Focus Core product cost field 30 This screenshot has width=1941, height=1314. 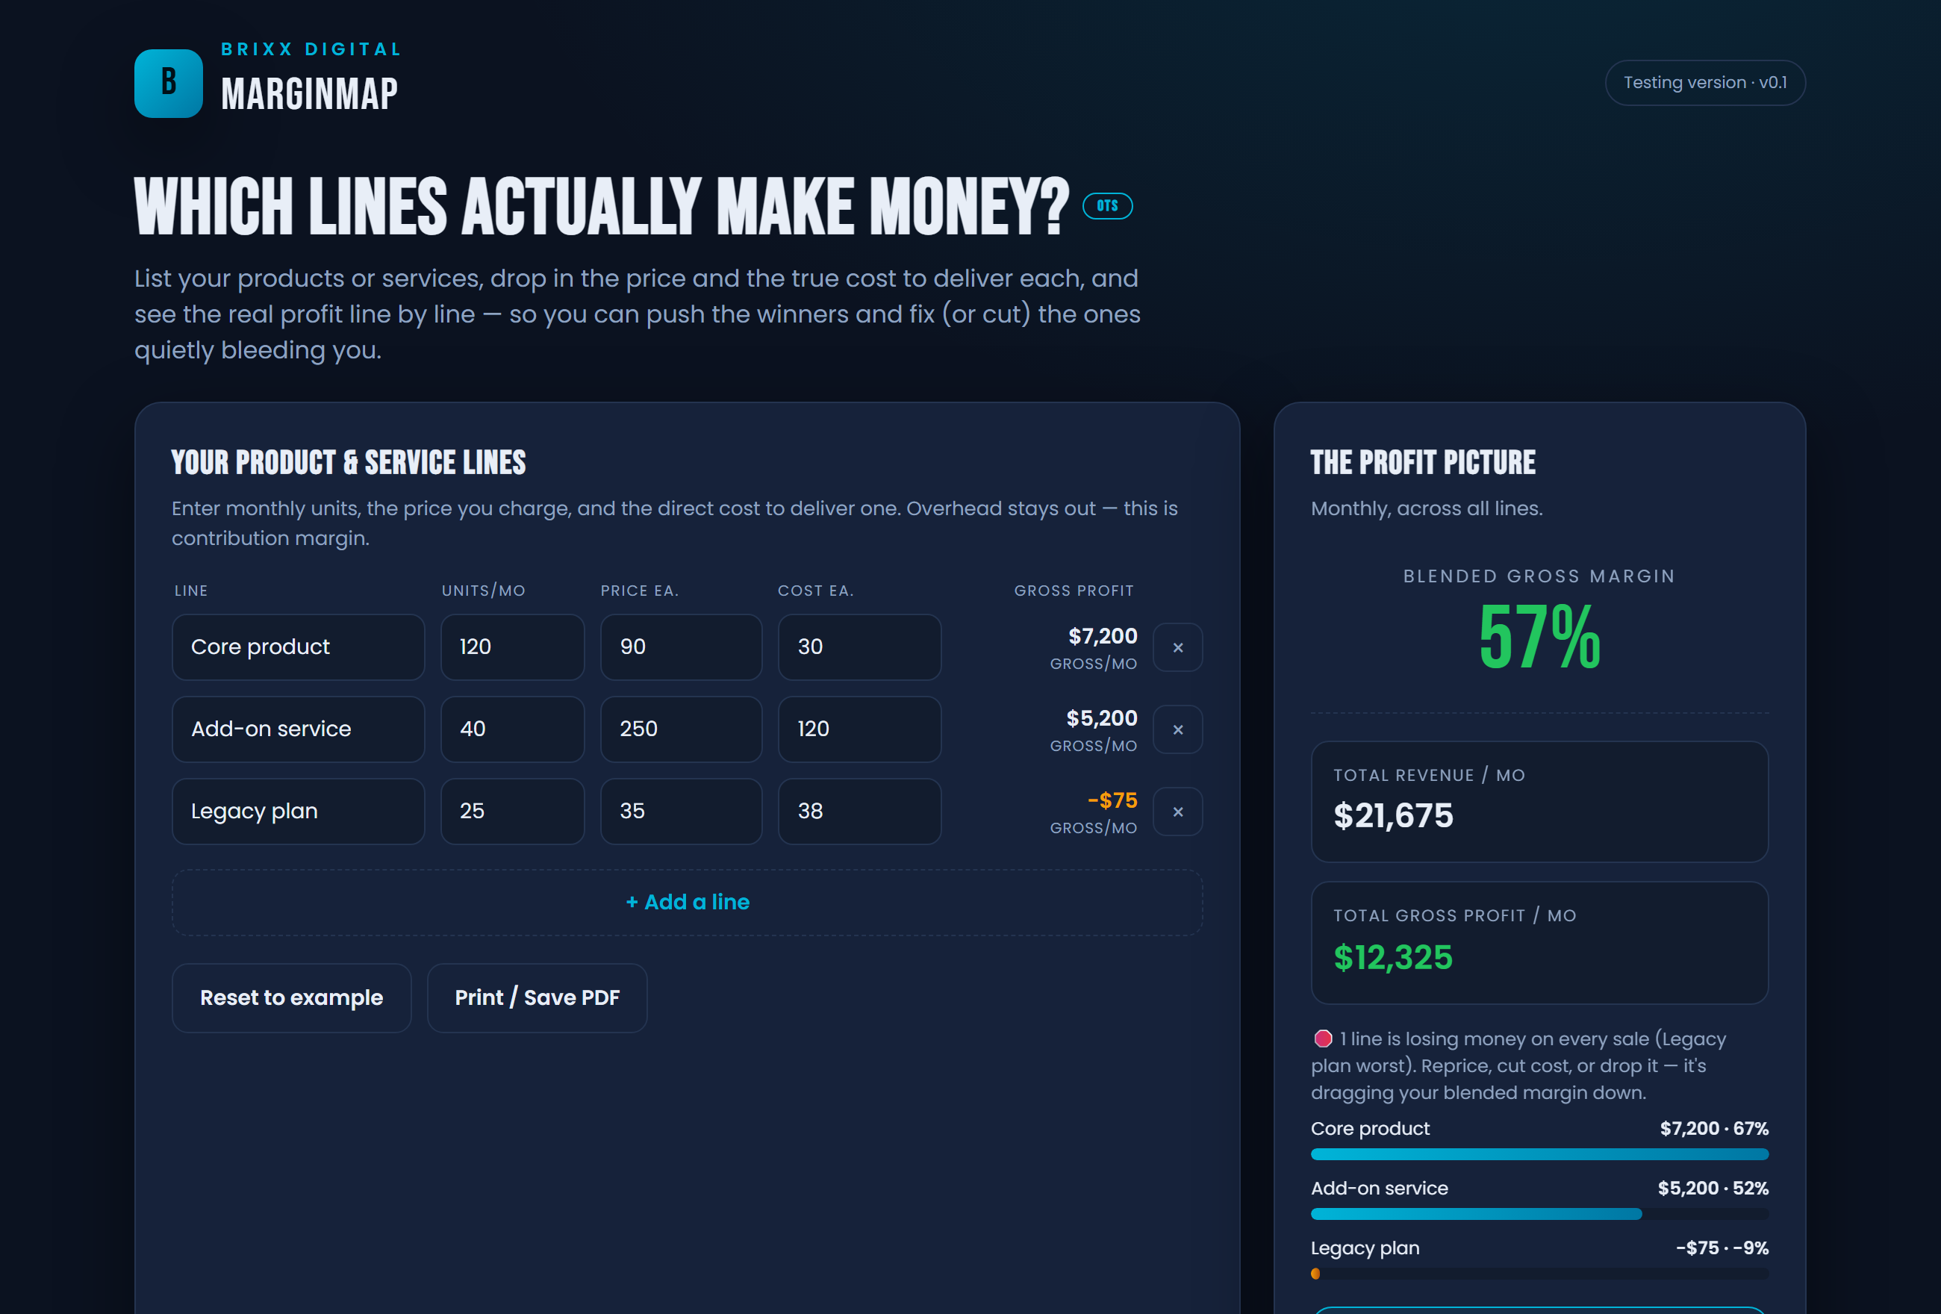point(859,647)
